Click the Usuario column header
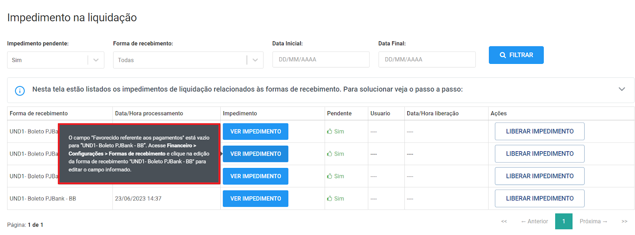The width and height of the screenshot is (635, 235). click(x=380, y=114)
